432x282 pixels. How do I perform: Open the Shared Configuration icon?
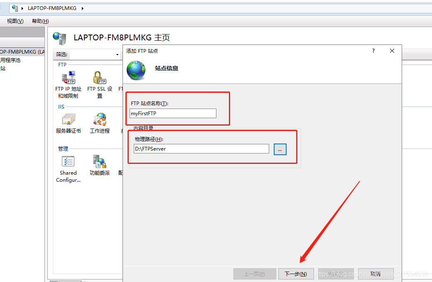click(68, 162)
